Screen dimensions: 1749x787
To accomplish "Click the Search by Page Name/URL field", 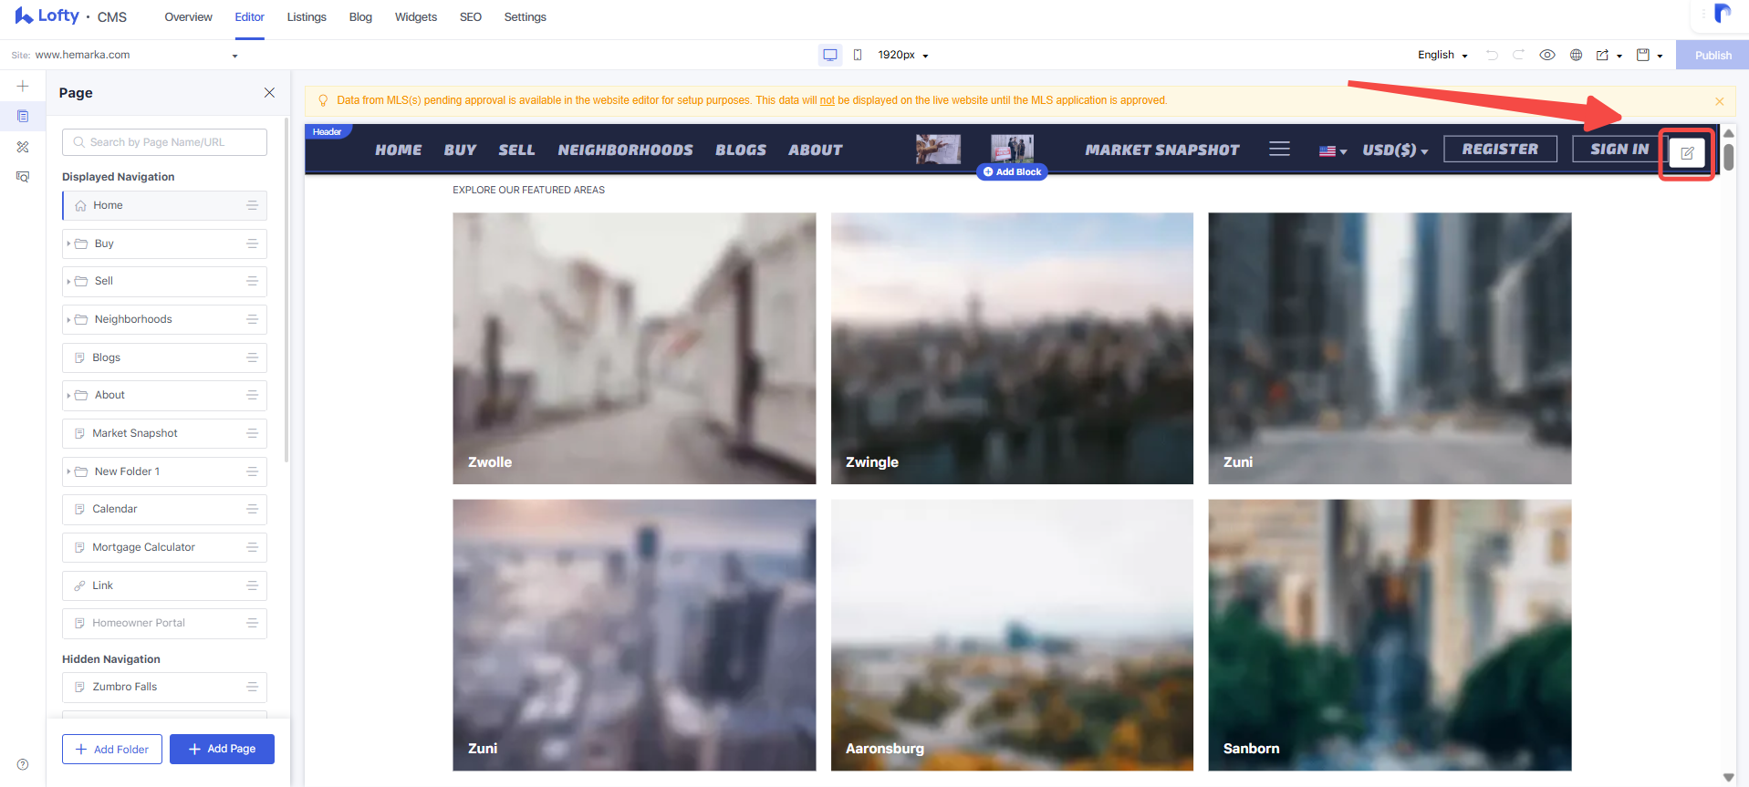I will click(x=164, y=142).
